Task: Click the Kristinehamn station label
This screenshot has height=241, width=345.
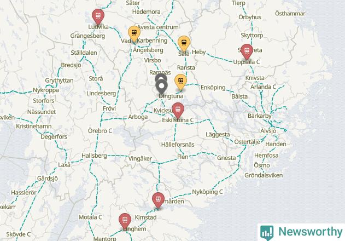Action: [34, 127]
